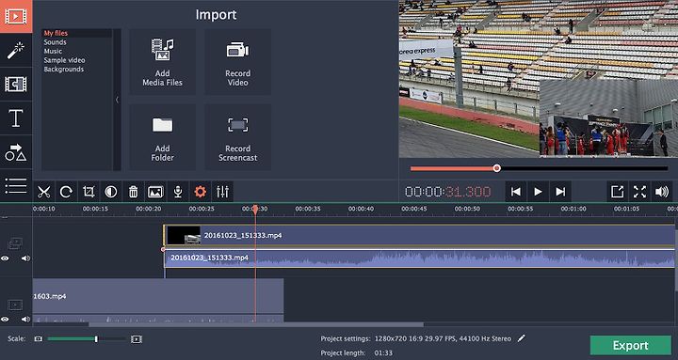Click the rotate clip icon
This screenshot has height=360, width=678.
tap(66, 192)
